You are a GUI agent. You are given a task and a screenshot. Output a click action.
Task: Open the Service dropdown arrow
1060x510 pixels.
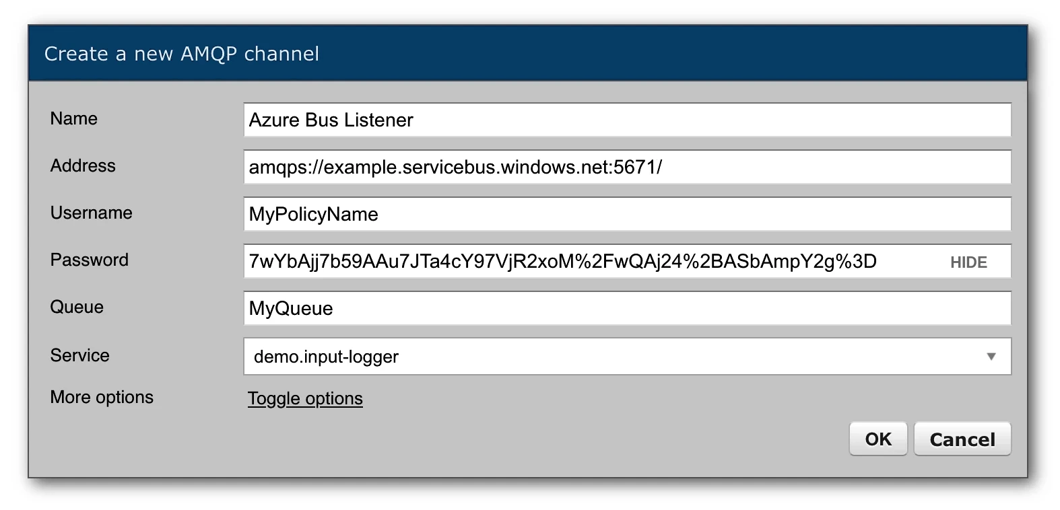coord(991,357)
